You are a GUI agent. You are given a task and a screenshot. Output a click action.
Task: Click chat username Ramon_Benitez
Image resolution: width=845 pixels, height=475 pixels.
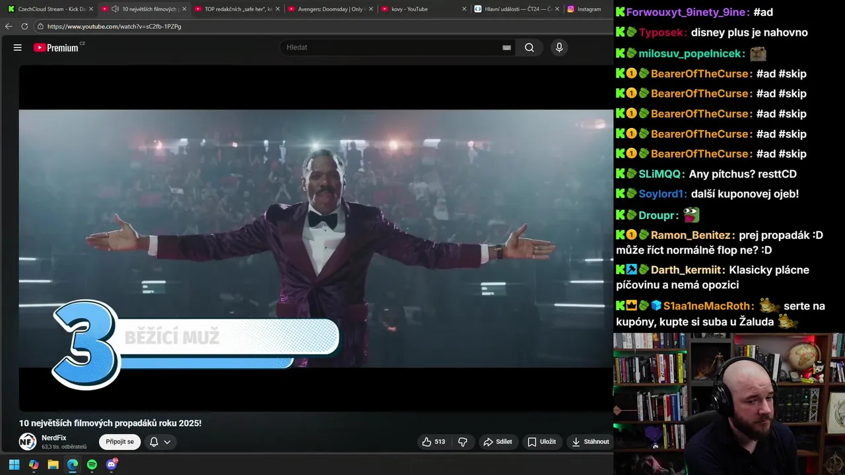[x=692, y=236]
